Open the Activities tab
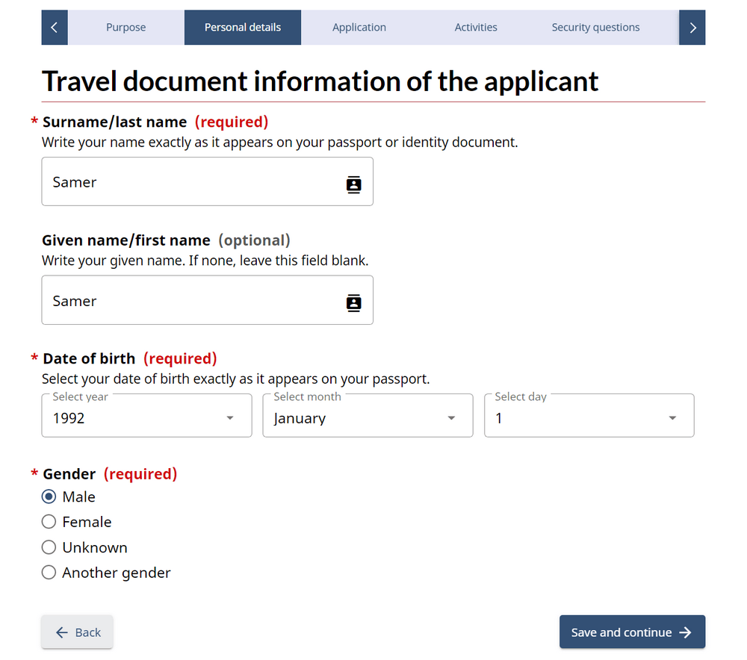 click(476, 28)
